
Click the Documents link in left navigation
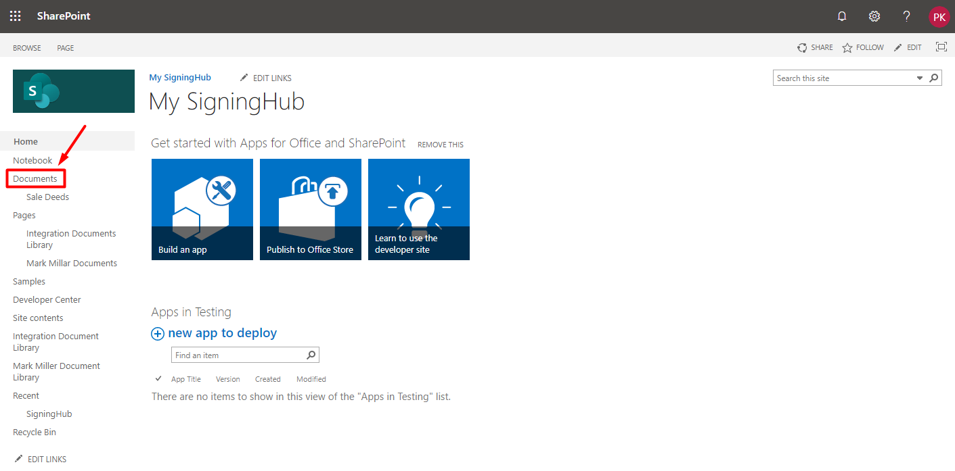pyautogui.click(x=35, y=179)
